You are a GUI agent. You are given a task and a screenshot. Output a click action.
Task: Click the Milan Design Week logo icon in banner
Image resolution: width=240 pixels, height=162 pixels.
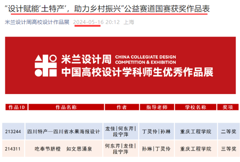click(46, 66)
